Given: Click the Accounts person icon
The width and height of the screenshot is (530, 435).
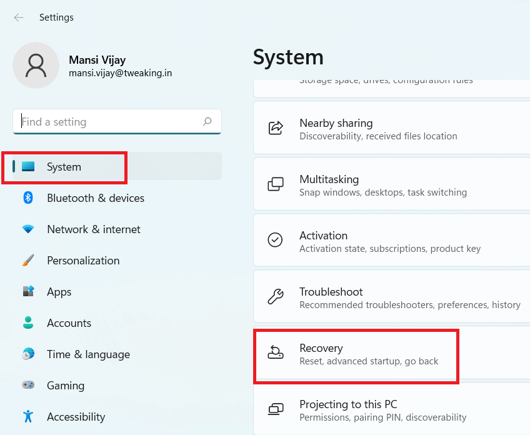Looking at the screenshot, I should tap(28, 322).
